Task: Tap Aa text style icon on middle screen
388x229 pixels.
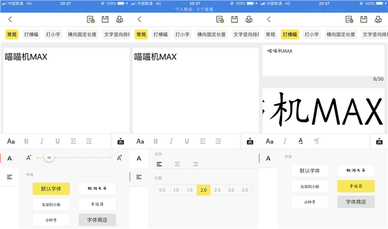Action: [140, 141]
